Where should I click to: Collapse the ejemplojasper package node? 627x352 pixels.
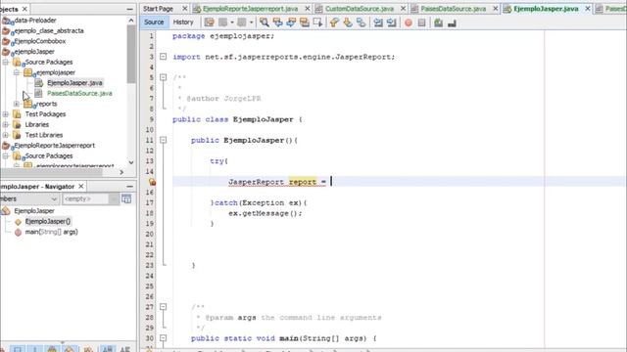(x=17, y=72)
